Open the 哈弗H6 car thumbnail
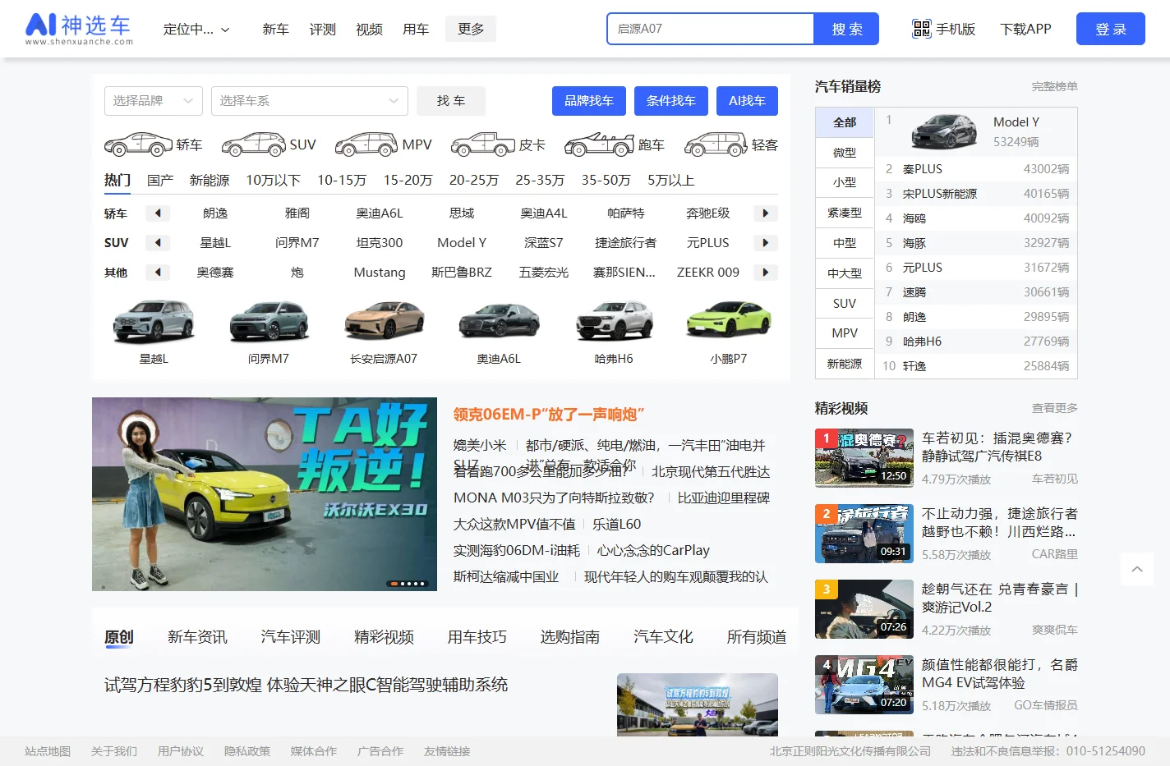 614,321
